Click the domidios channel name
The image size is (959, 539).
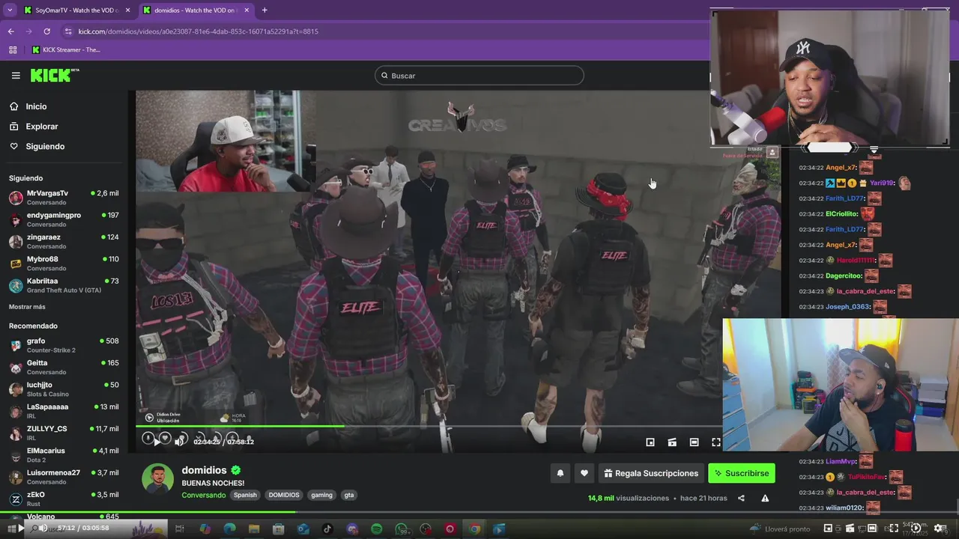[x=204, y=470]
